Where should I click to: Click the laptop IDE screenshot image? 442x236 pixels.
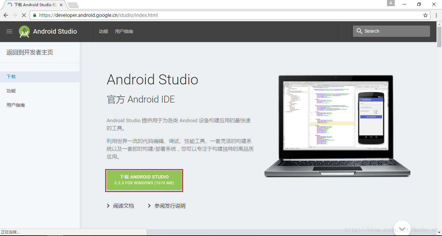[x=337, y=126]
